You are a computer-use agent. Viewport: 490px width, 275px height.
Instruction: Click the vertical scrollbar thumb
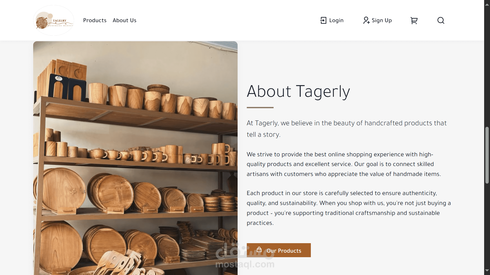tap(487, 155)
